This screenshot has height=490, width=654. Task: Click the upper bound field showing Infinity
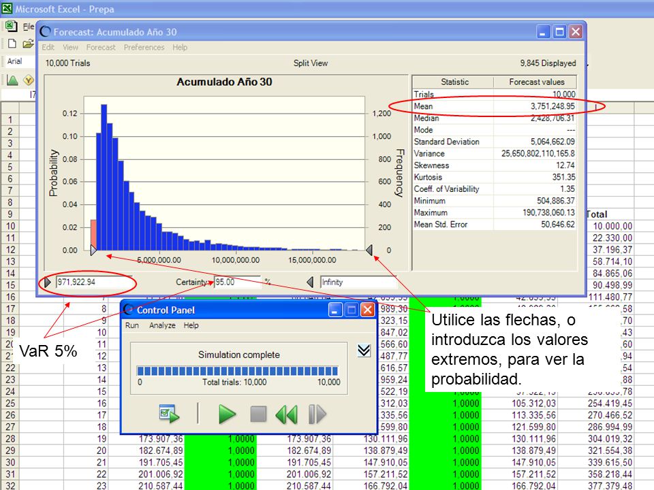point(358,282)
